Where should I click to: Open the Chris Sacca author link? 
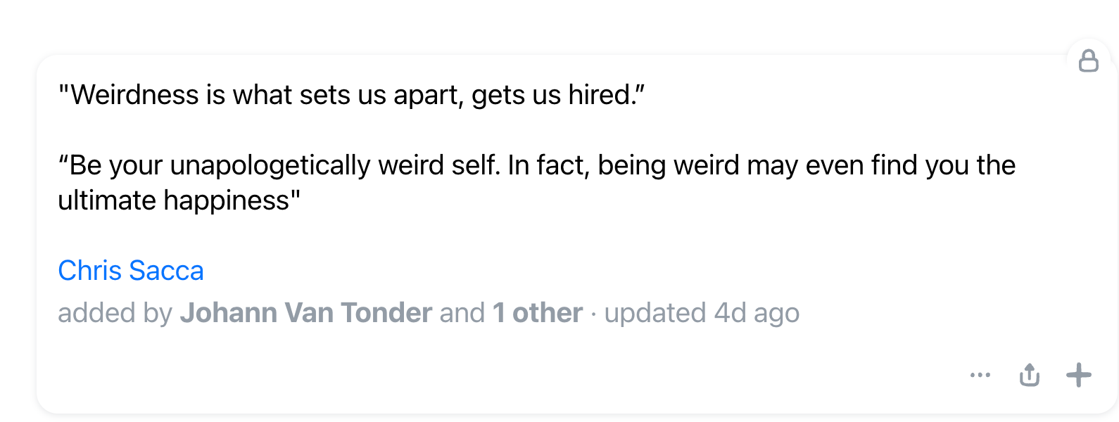131,271
